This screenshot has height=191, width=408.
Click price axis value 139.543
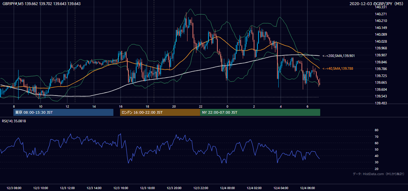pyautogui.click(x=381, y=96)
